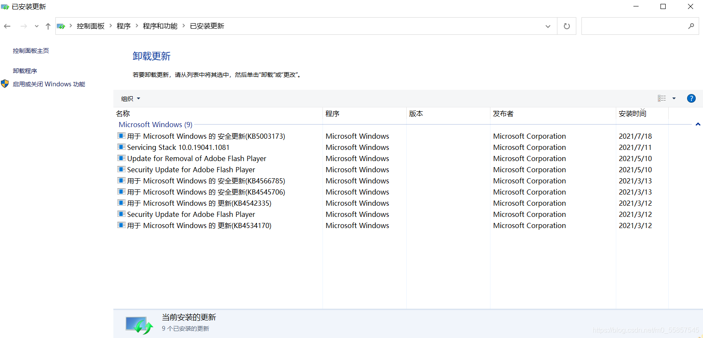Click icon of Removal of Adobe Flash update

122,158
